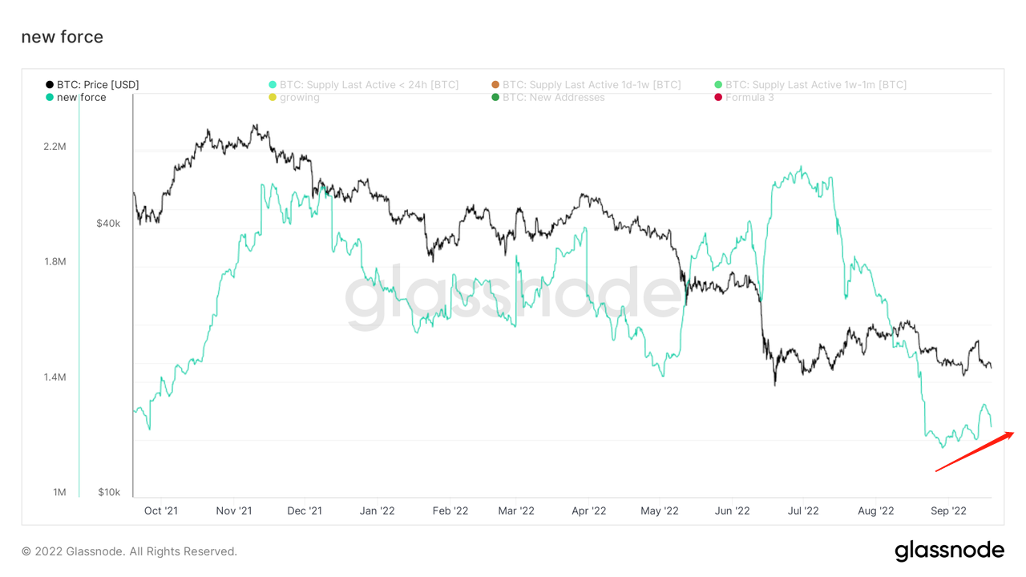Screen dimensions: 1026x577
Task: Click the black dot beside BTC: Price [USD]
Action: click(50, 85)
